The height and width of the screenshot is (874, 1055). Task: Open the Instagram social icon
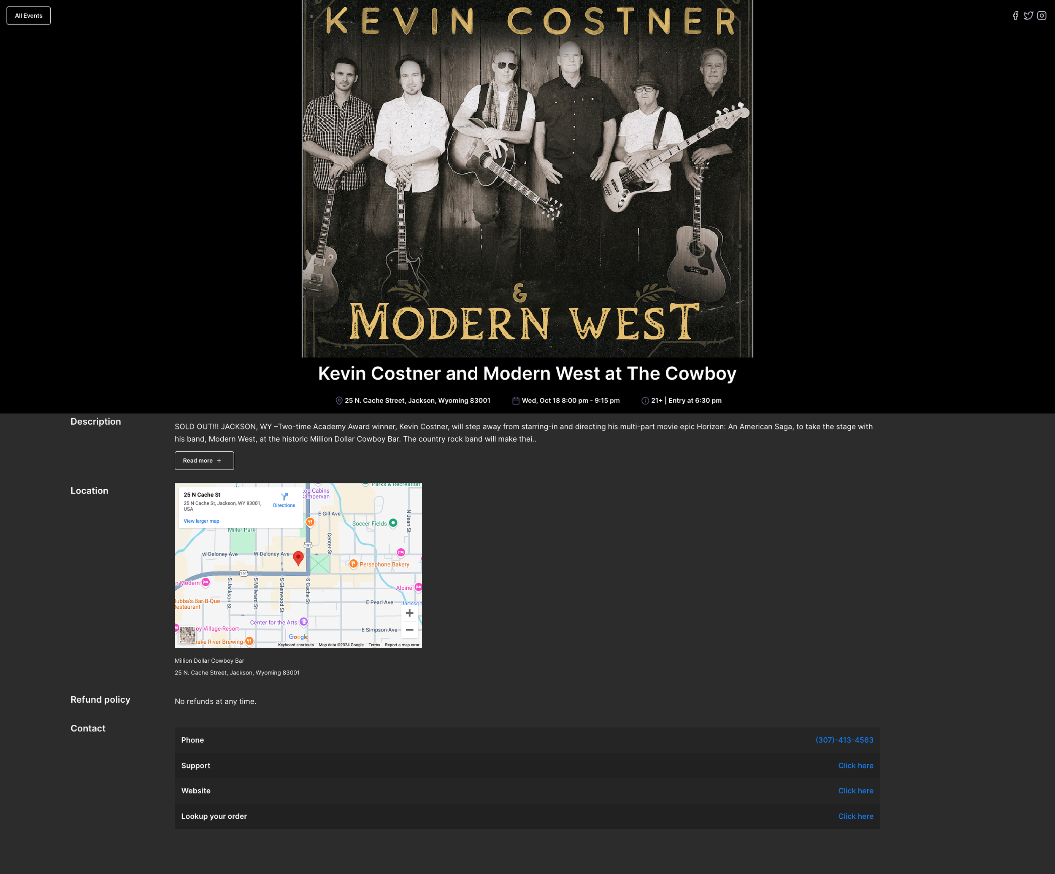1042,16
